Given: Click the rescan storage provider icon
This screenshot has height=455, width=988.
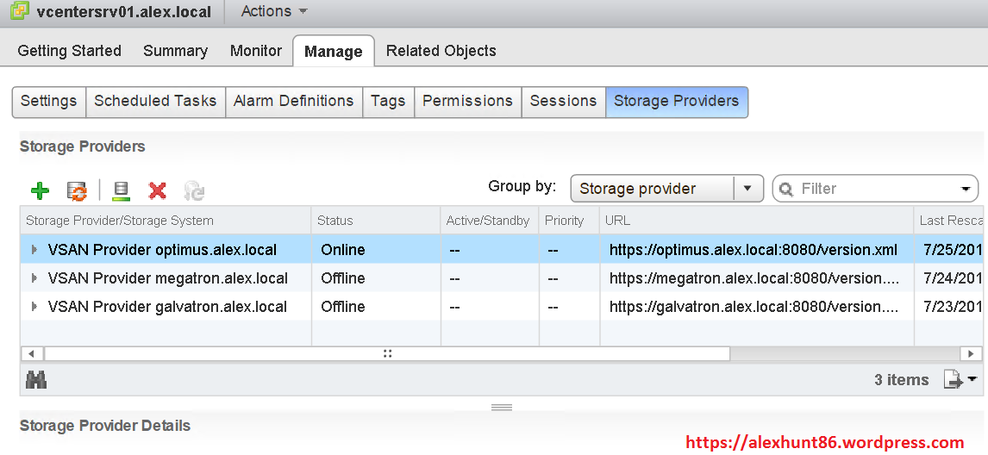Looking at the screenshot, I should pos(77,190).
